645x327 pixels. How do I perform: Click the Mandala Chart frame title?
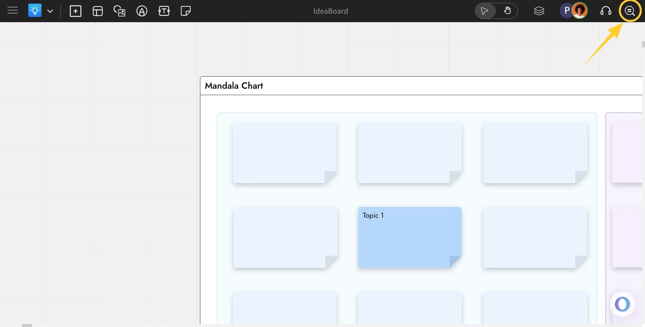point(234,85)
